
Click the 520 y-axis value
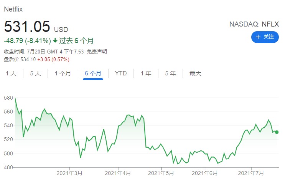pos(8,139)
